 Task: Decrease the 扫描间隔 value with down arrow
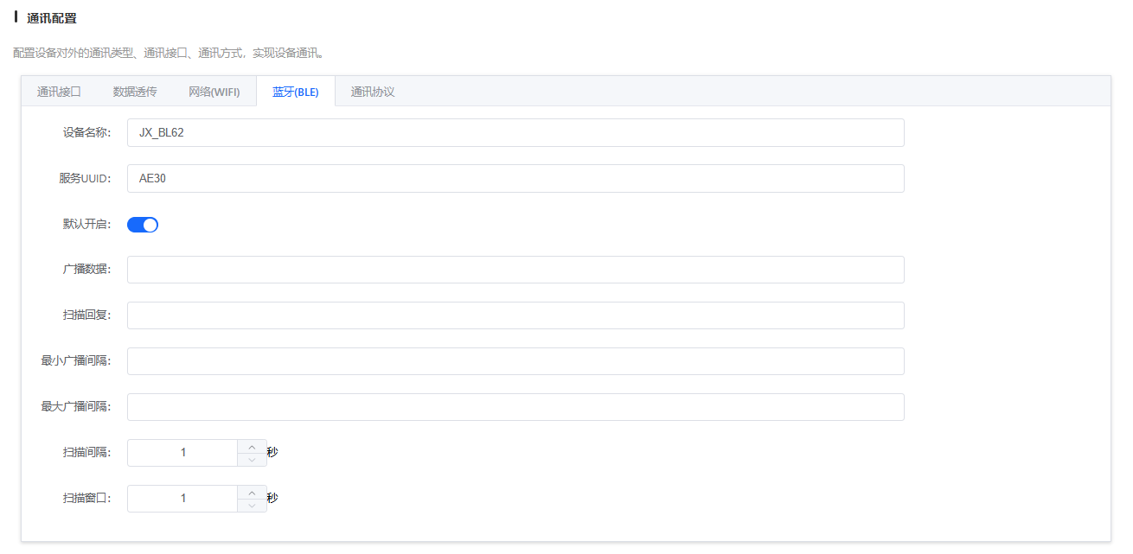[x=252, y=460]
